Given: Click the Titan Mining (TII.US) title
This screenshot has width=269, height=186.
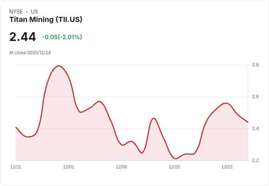Looking at the screenshot, I should [46, 20].
